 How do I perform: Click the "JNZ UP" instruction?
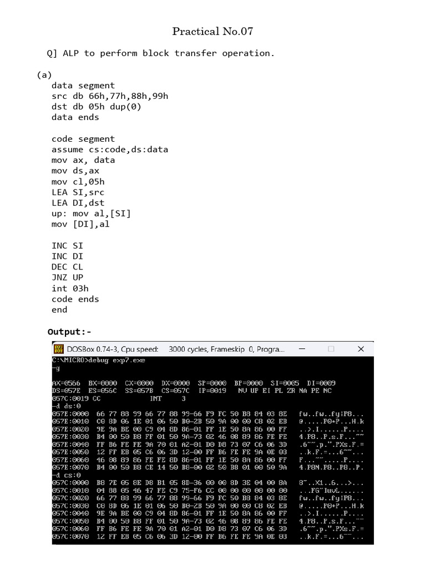[67, 278]
